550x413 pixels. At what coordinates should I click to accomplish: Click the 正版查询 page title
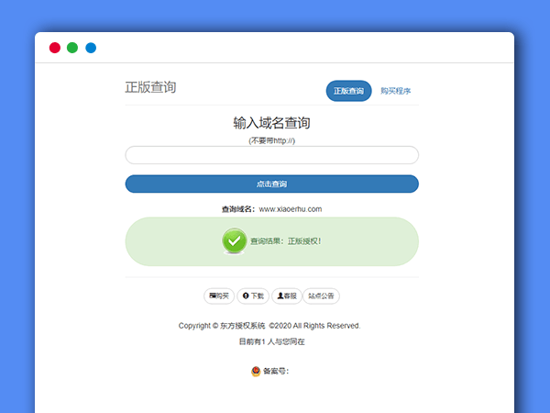pos(150,88)
